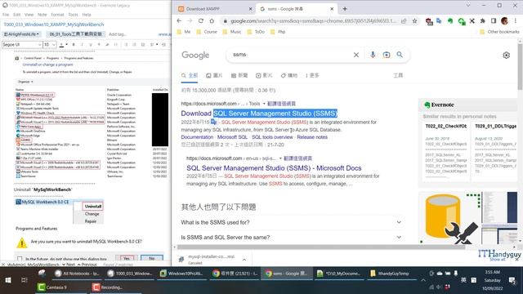523x294 pixels.
Task: Reload the Google search page
Action: (x=201, y=21)
